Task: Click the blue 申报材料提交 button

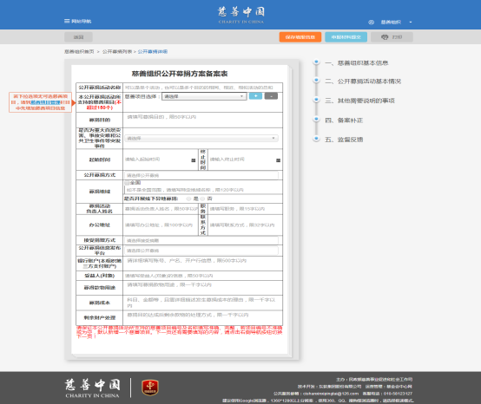Action: tap(346, 37)
